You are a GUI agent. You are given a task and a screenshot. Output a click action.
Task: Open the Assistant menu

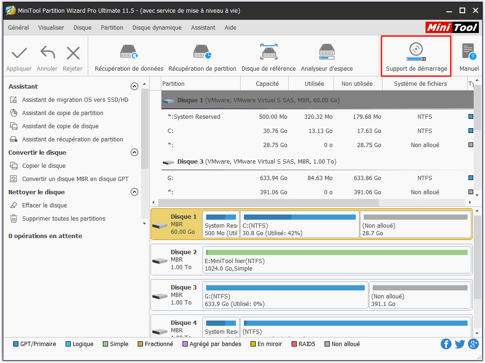tap(203, 27)
